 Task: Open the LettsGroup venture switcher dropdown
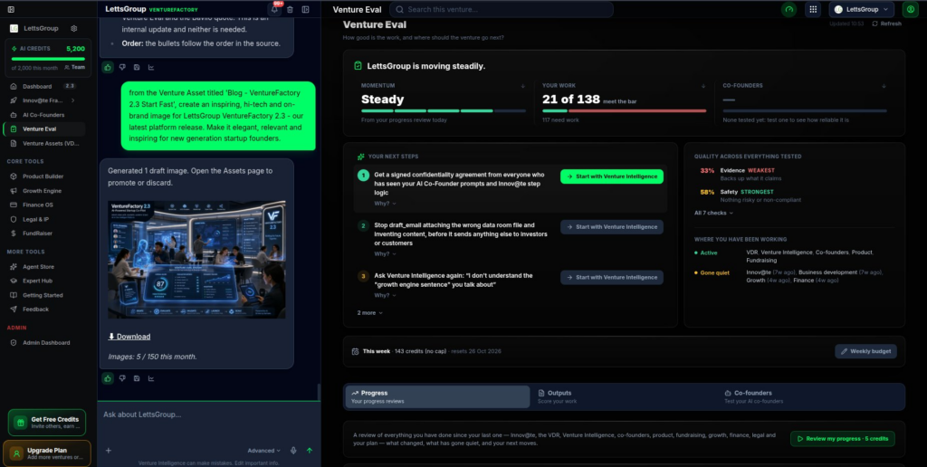pyautogui.click(x=862, y=9)
